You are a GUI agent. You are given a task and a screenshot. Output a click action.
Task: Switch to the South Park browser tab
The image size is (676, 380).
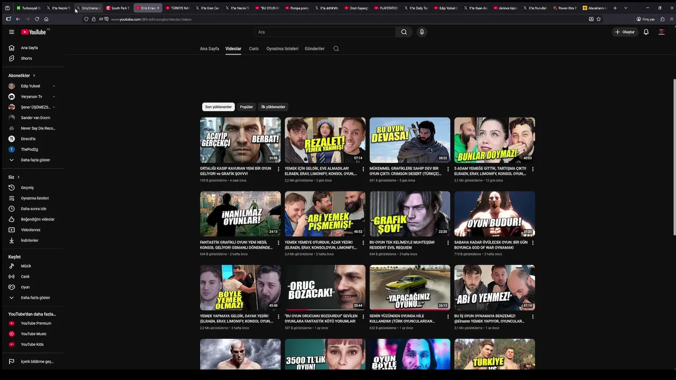pos(117,8)
